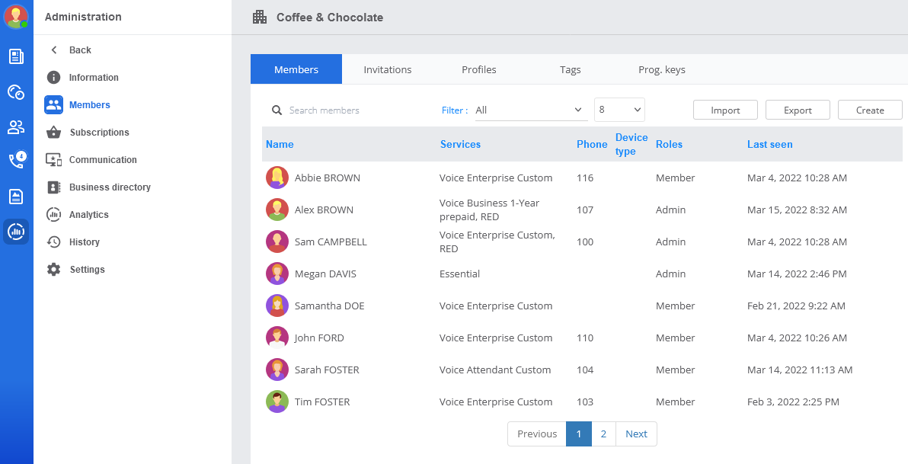The width and height of the screenshot is (908, 464).
Task: Click the Create button
Action: click(x=870, y=110)
